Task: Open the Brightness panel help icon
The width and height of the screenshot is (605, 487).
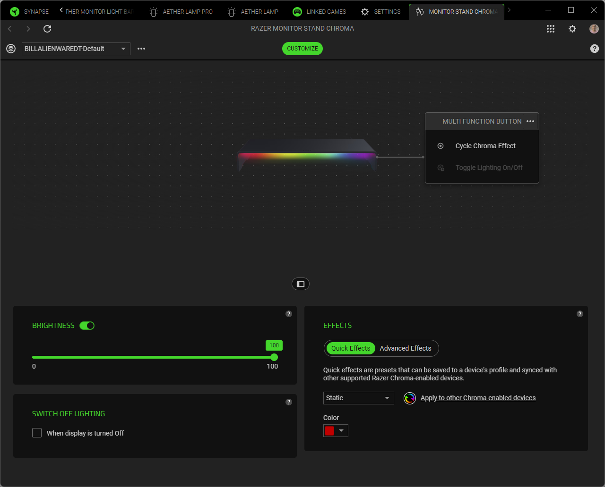Action: click(289, 314)
